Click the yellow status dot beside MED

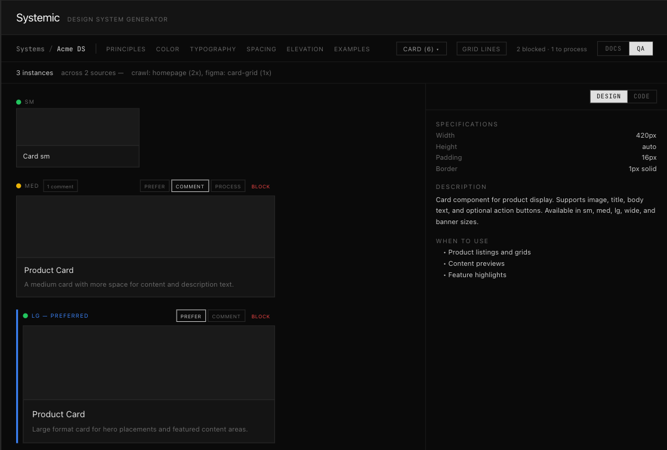coord(18,186)
